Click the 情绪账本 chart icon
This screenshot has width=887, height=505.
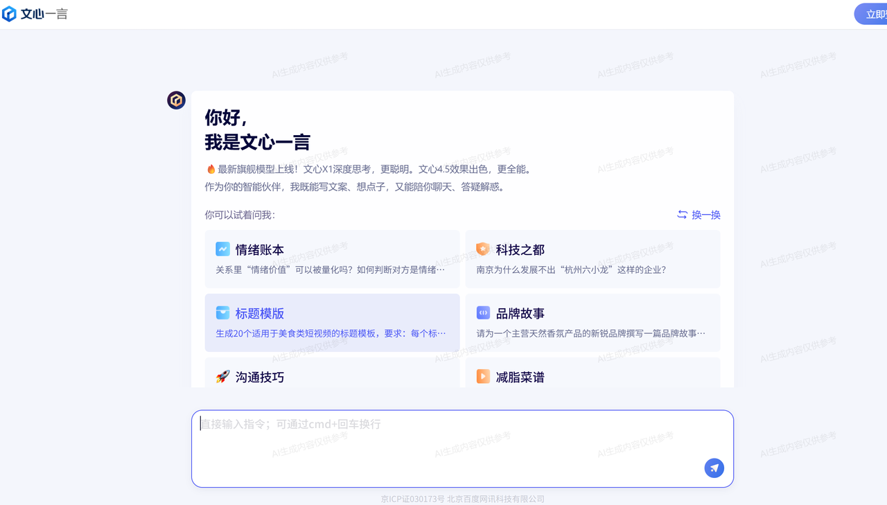point(222,249)
